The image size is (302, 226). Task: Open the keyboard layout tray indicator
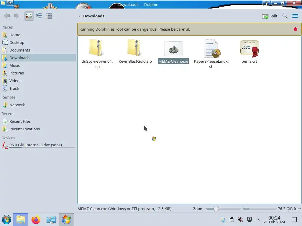pyautogui.click(x=250, y=220)
